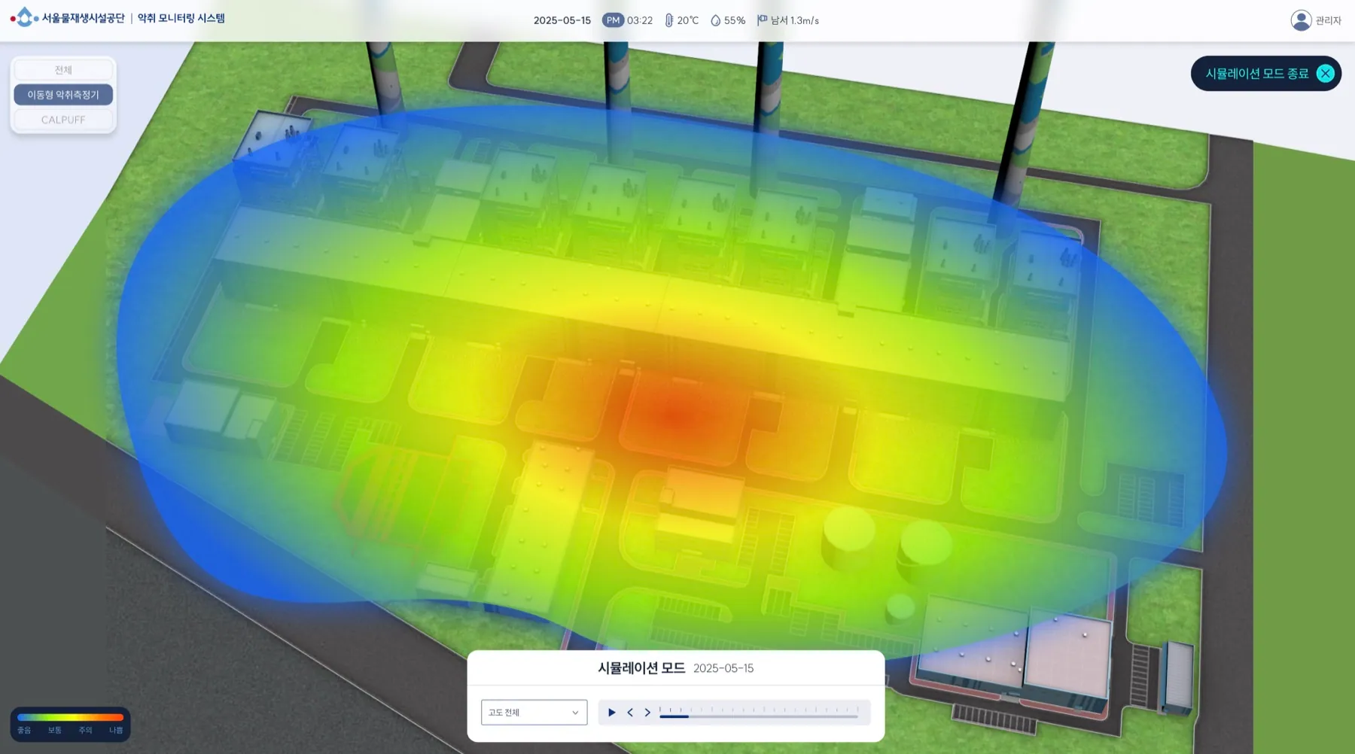Click the simulation panel date 2025-05-15
This screenshot has width=1355, height=754.
(723, 668)
